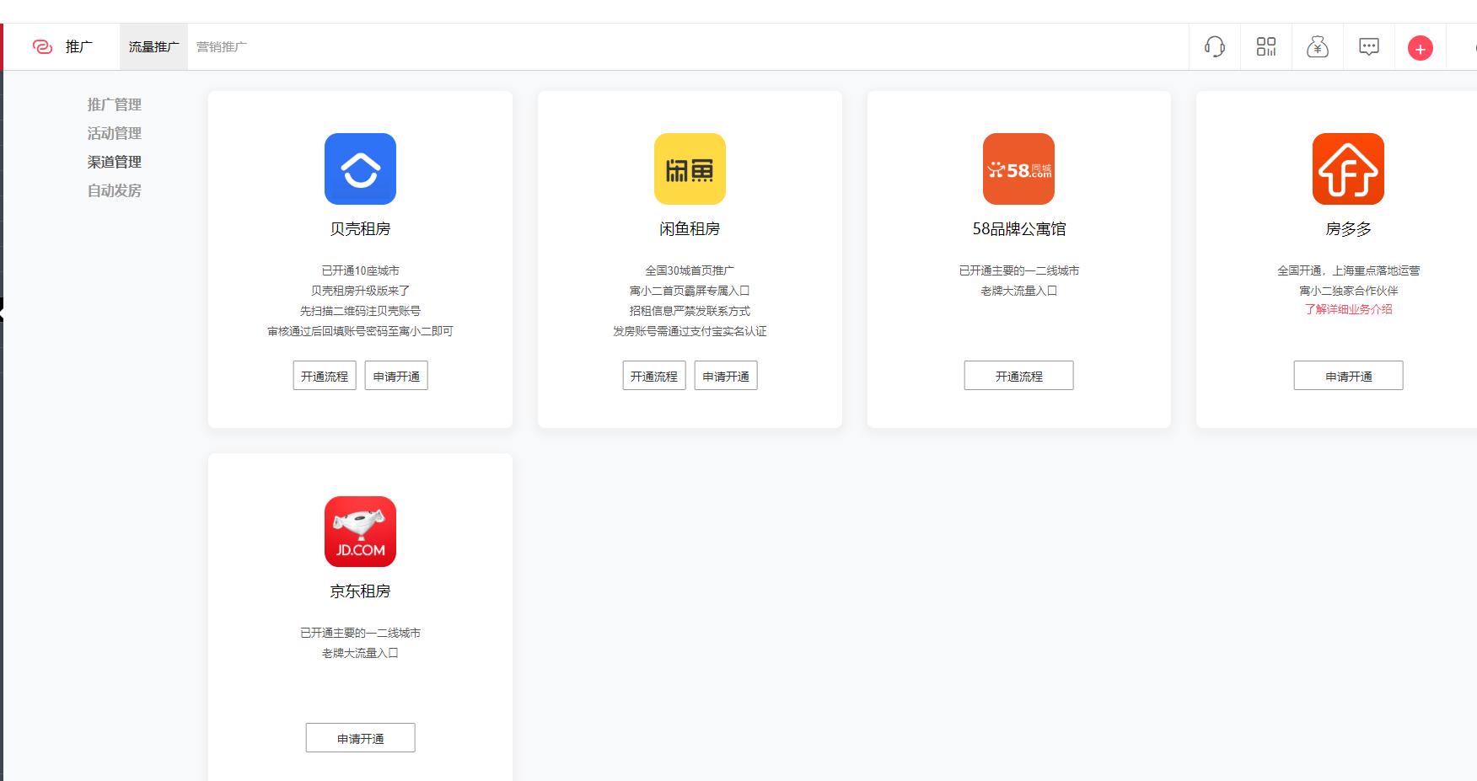The height and width of the screenshot is (781, 1477).
Task: Click the 贝壳租房 blue logo
Action: 360,169
